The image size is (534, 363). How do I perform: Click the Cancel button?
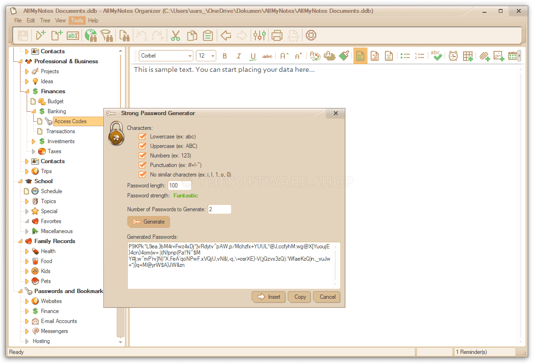pos(327,297)
